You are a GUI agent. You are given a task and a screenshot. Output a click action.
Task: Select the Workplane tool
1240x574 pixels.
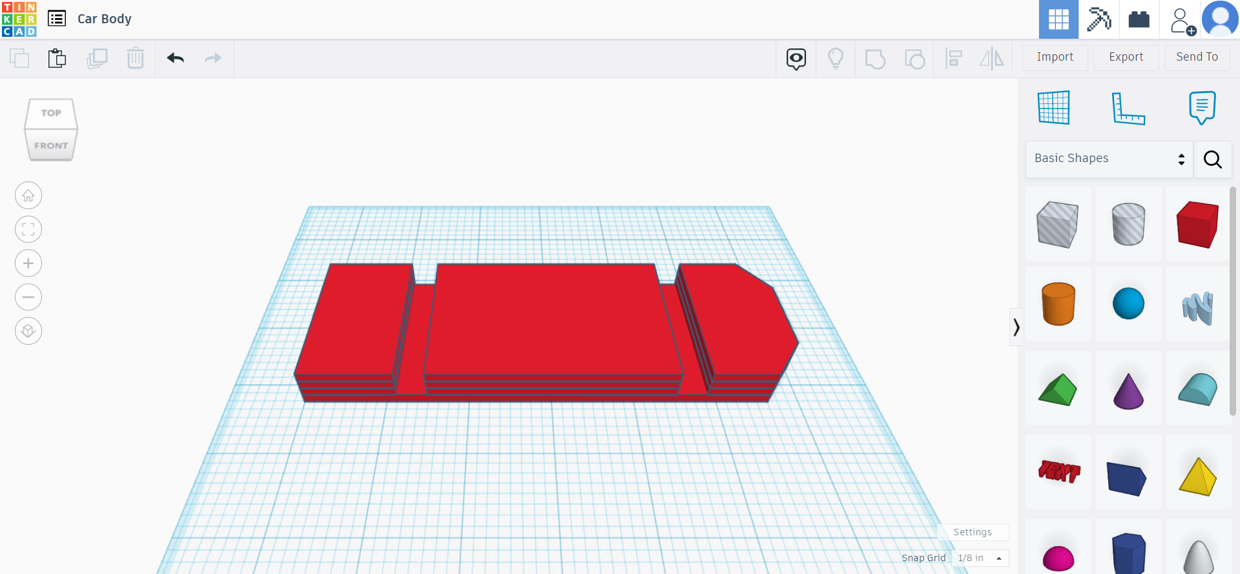[1054, 107]
